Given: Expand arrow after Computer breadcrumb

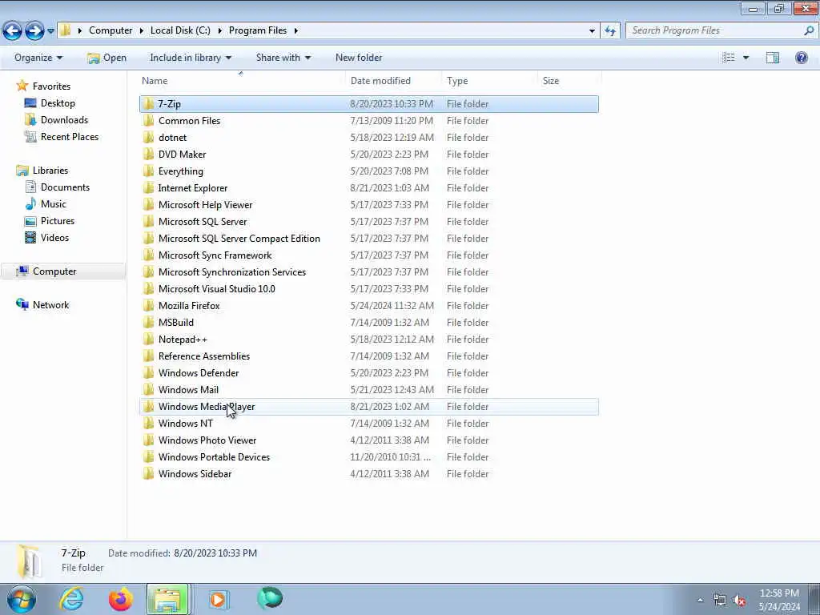Looking at the screenshot, I should tap(142, 30).
